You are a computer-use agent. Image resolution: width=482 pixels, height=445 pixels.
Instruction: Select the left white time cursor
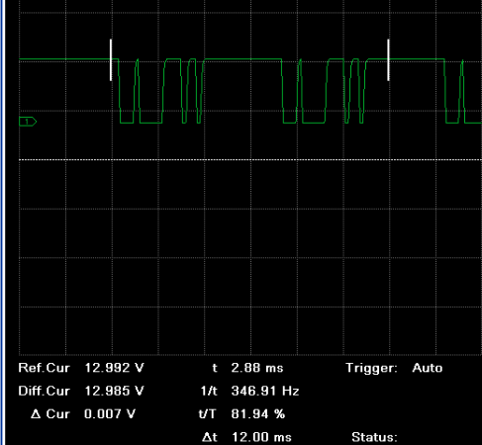click(111, 60)
